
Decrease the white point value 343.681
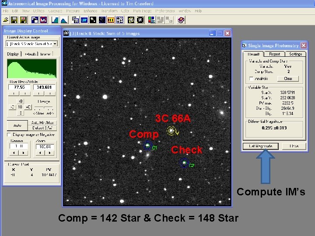(38, 94)
